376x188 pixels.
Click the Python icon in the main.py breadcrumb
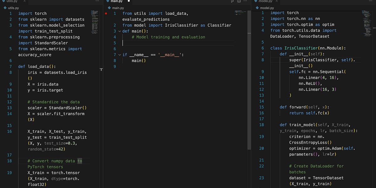point(109,8)
